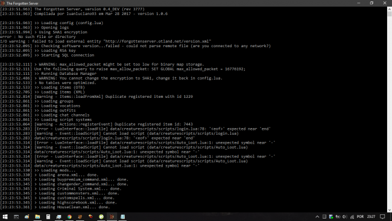Open the brown squirrel taskbar icon
Viewport: 392px width, 221px height.
(80, 217)
